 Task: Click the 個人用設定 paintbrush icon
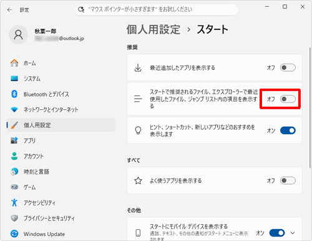14,125
